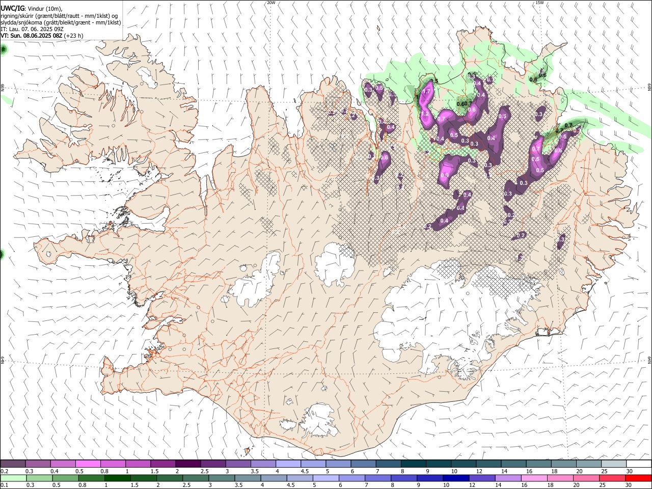The width and height of the screenshot is (652, 489).
Task: Select darkest green rain swatch between 1 and 1.5
Action: click(x=117, y=478)
